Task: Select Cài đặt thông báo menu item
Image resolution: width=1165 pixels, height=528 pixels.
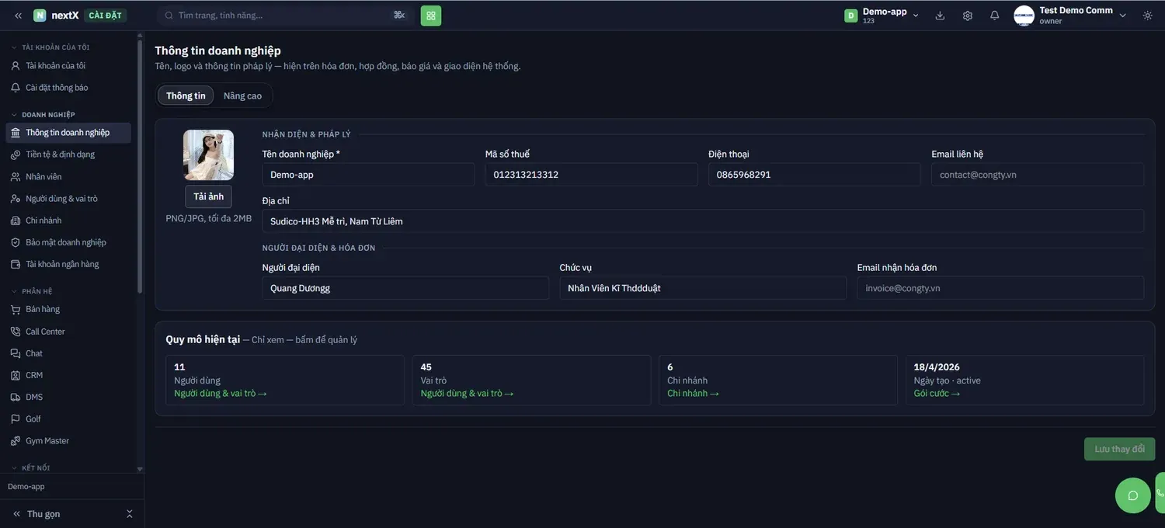Action: point(68,88)
